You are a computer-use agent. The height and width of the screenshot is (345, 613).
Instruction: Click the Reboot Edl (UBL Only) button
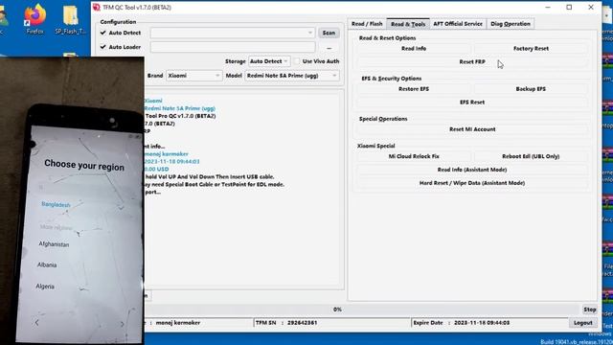pyautogui.click(x=531, y=156)
